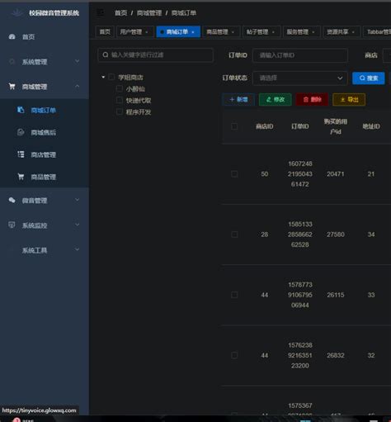Select row checkbox for user 26832
The height and width of the screenshot is (422, 391).
pyautogui.click(x=234, y=355)
